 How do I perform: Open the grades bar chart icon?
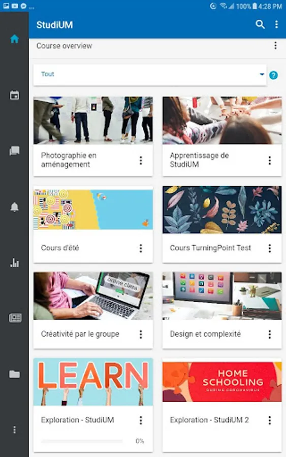tap(14, 263)
